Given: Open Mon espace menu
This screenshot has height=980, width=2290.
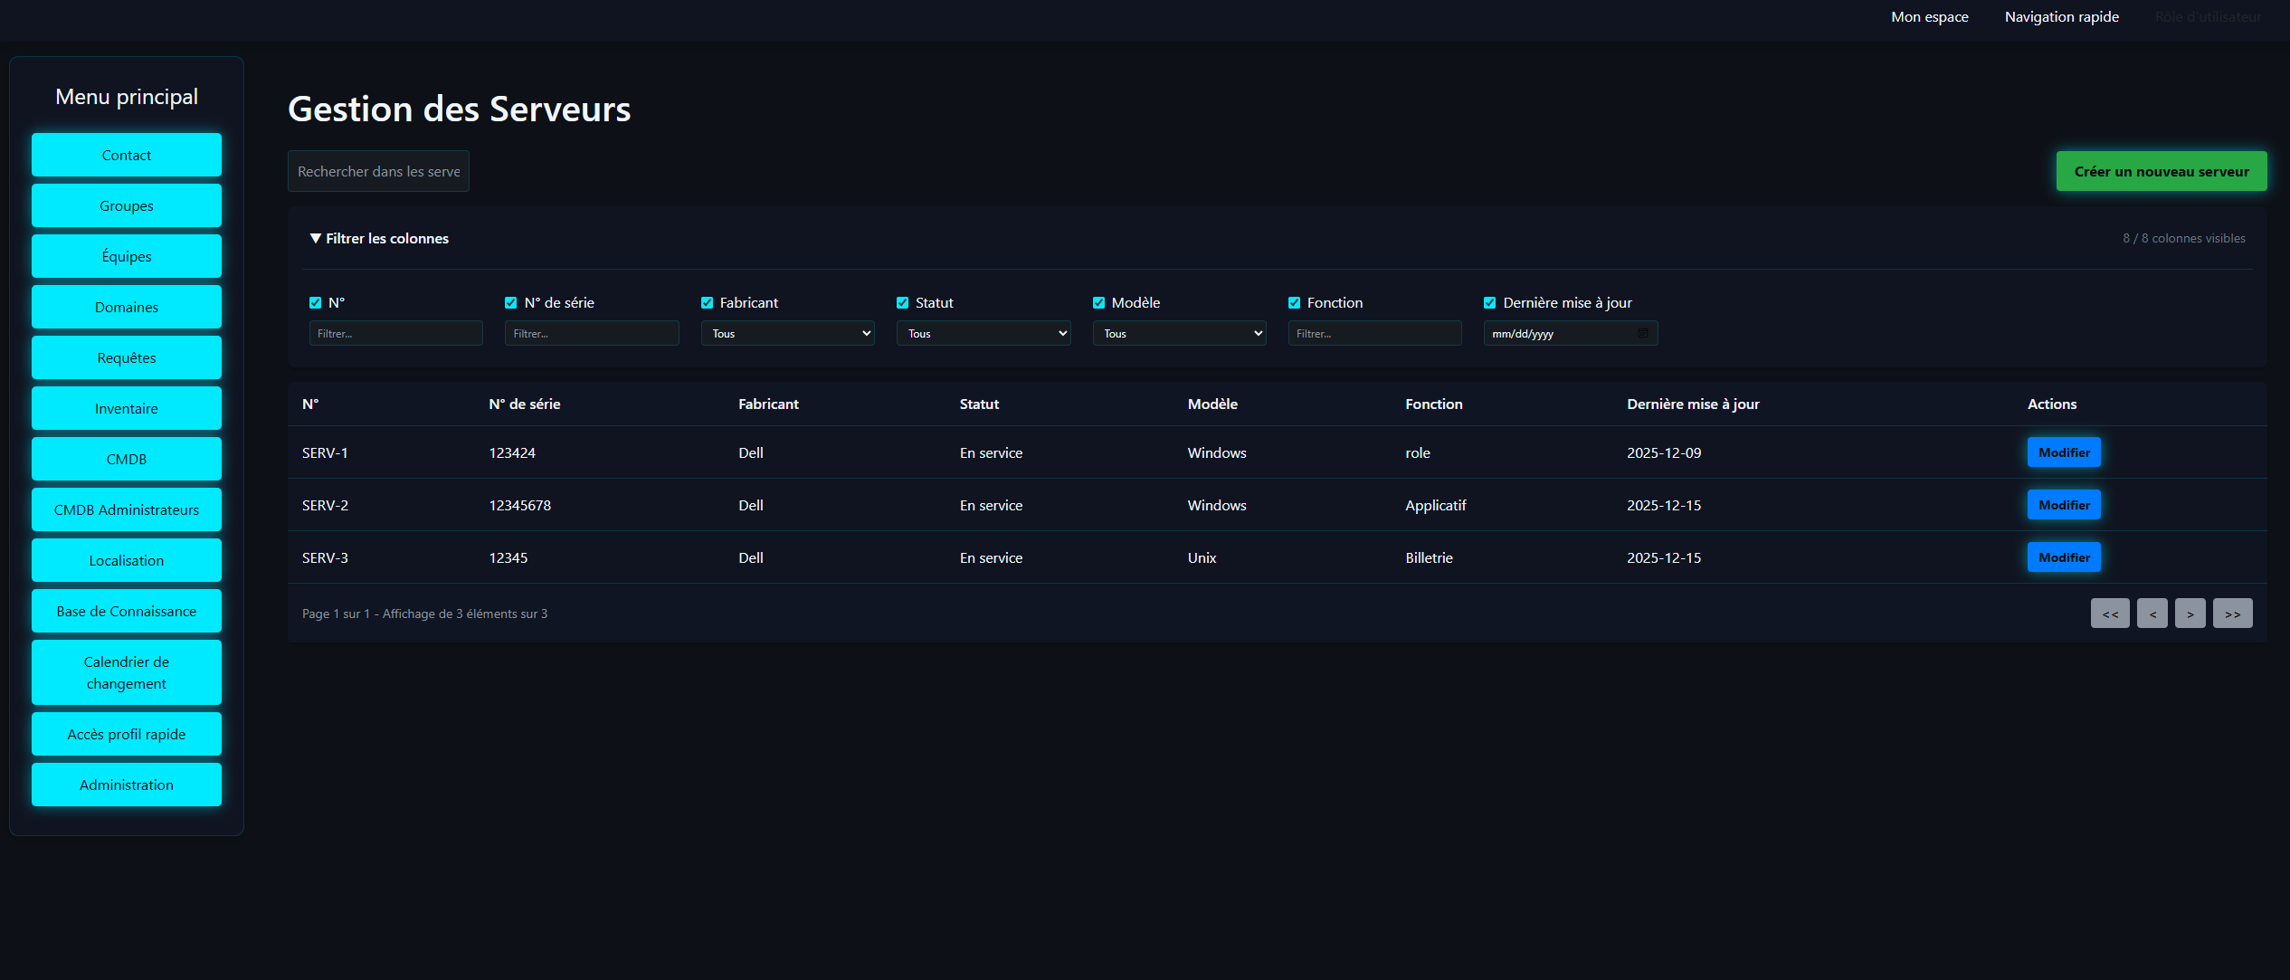Looking at the screenshot, I should pyautogui.click(x=1929, y=16).
